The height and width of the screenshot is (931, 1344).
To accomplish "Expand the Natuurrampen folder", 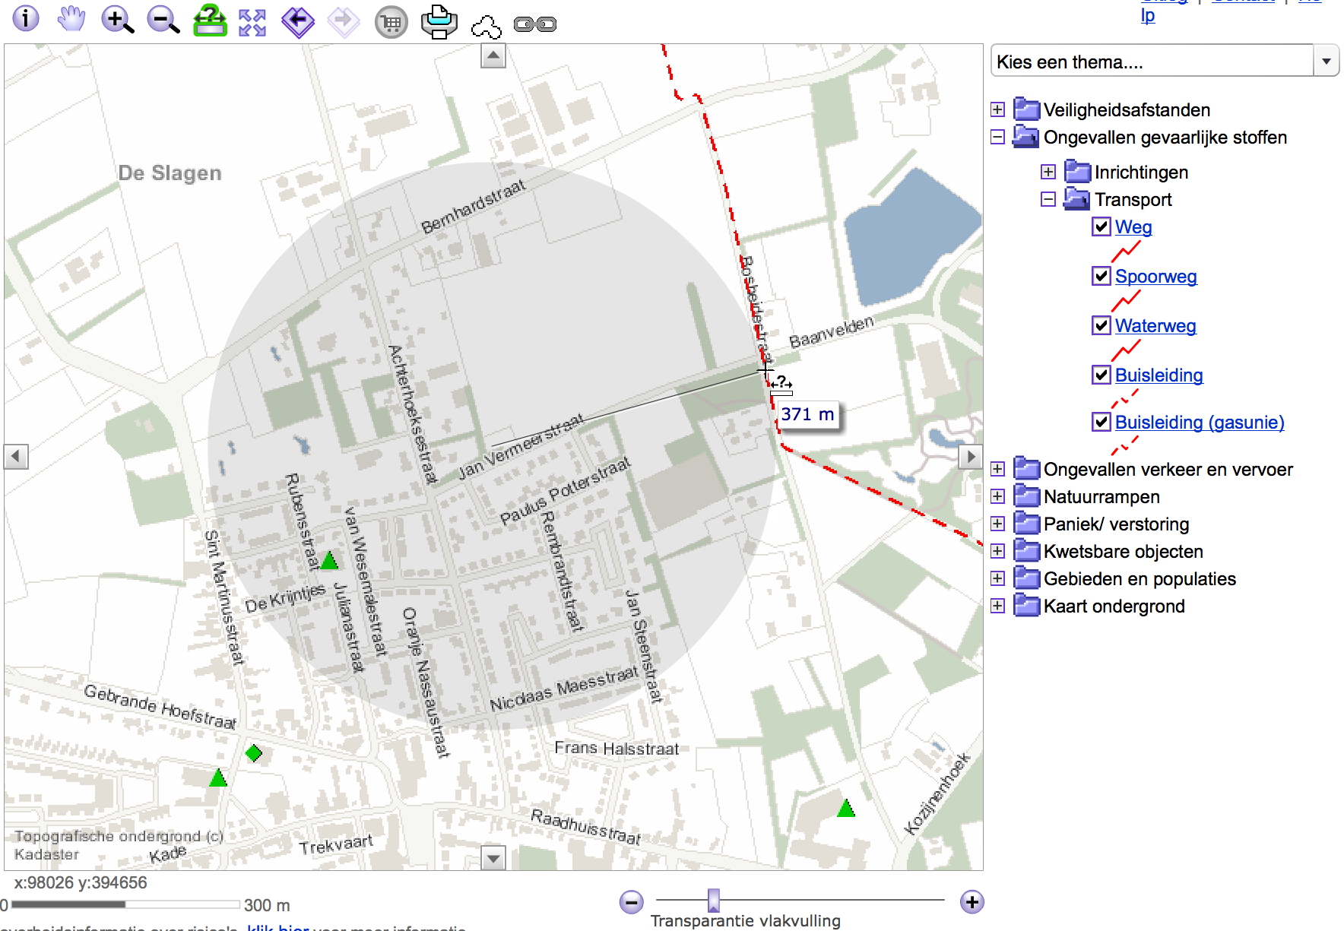I will click(997, 496).
